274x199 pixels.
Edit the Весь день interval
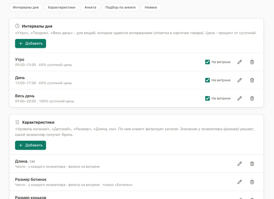click(240, 98)
